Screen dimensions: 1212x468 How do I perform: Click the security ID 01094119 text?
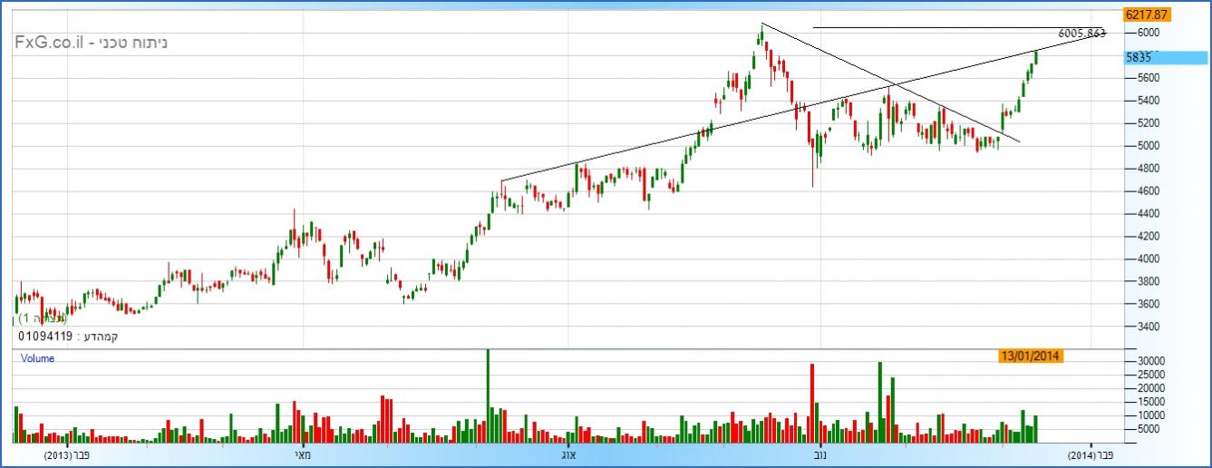click(x=44, y=336)
